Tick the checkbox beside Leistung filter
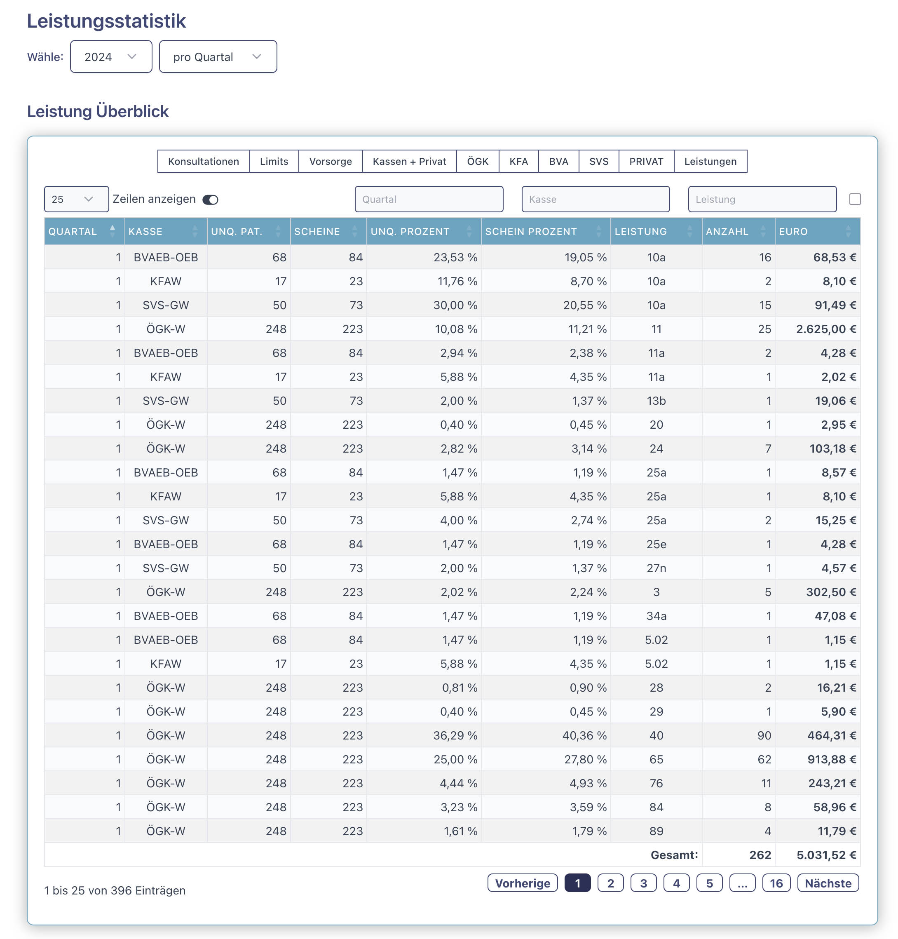 (x=854, y=199)
